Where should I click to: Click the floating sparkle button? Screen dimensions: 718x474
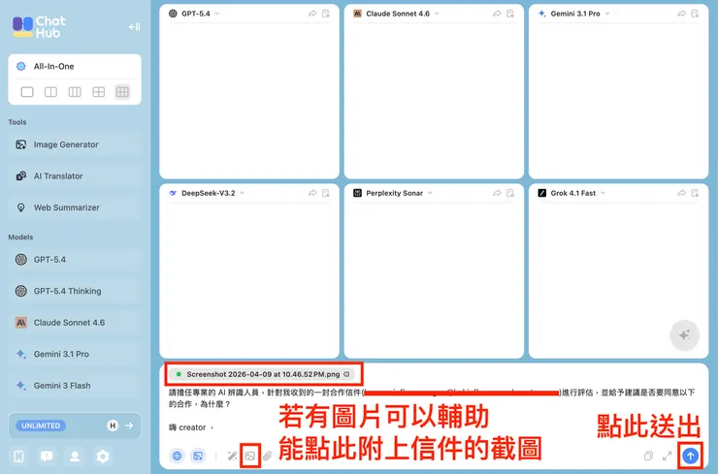(x=685, y=335)
